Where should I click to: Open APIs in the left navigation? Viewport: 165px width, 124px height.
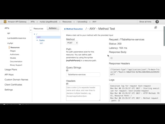point(7,28)
